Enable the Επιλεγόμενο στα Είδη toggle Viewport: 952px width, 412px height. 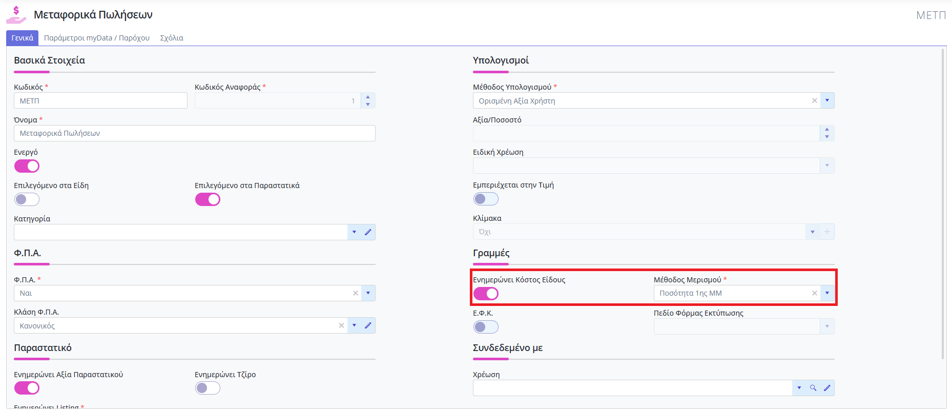click(x=27, y=199)
